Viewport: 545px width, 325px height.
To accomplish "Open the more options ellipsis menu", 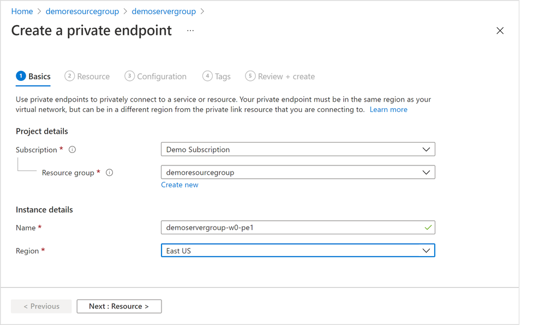I will [x=190, y=31].
